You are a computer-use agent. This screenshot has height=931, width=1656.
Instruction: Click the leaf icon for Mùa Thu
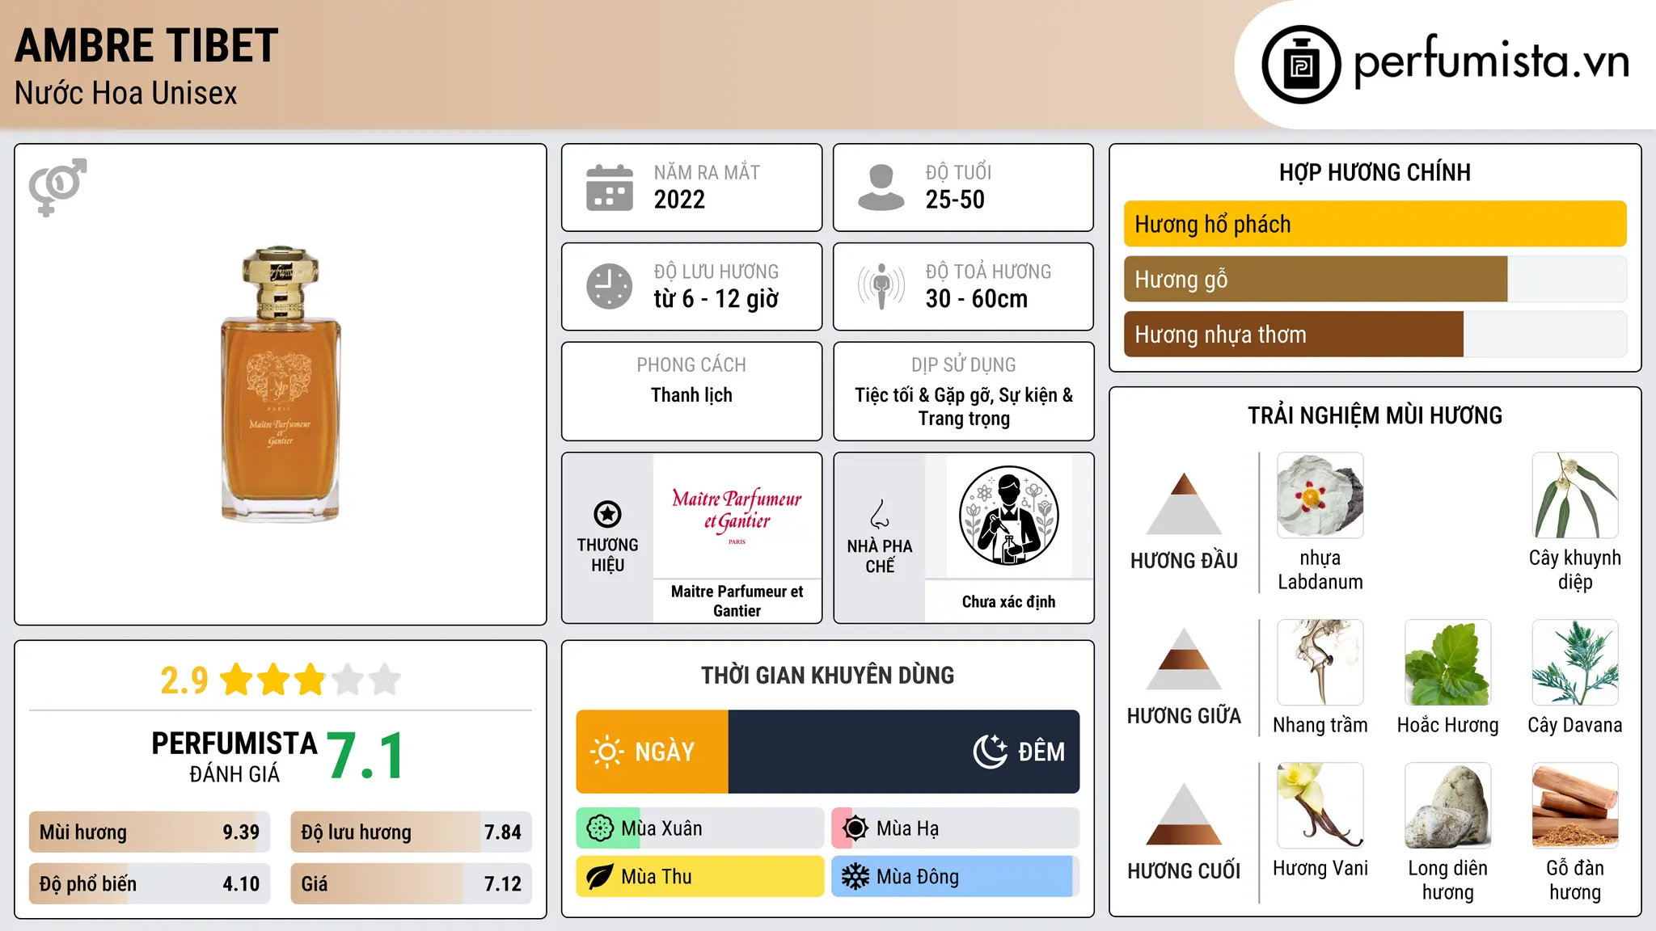coord(599,877)
